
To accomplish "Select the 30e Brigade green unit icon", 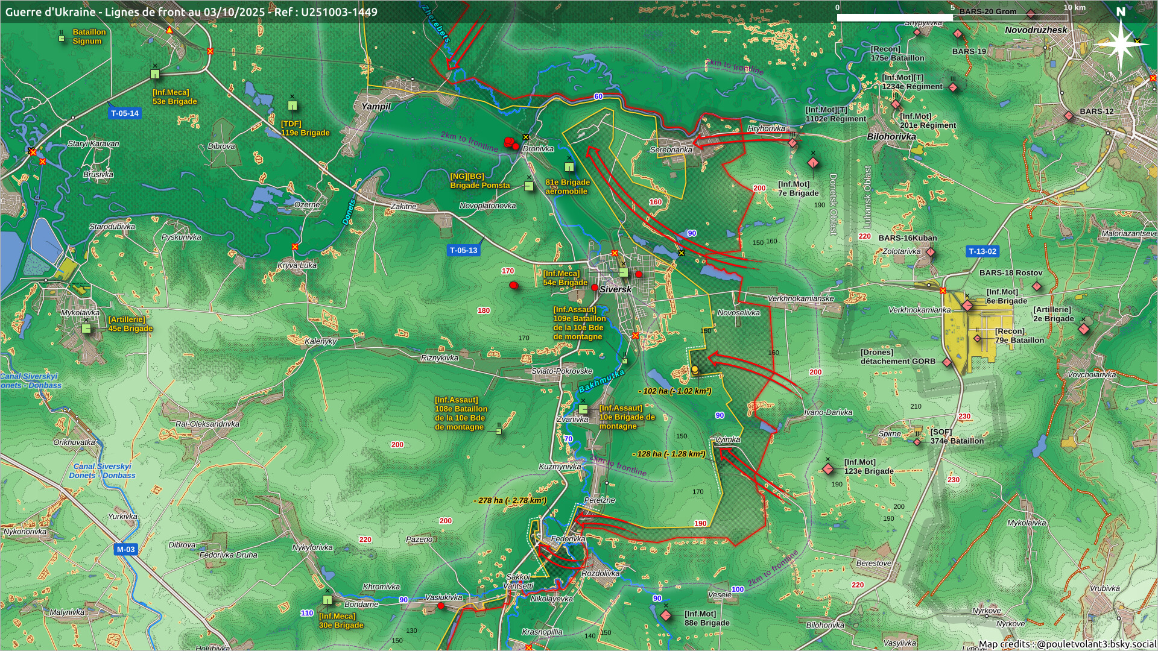I will [x=327, y=600].
